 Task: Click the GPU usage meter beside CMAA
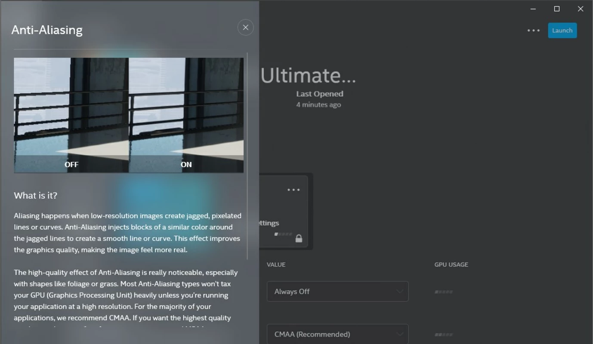[443, 335]
